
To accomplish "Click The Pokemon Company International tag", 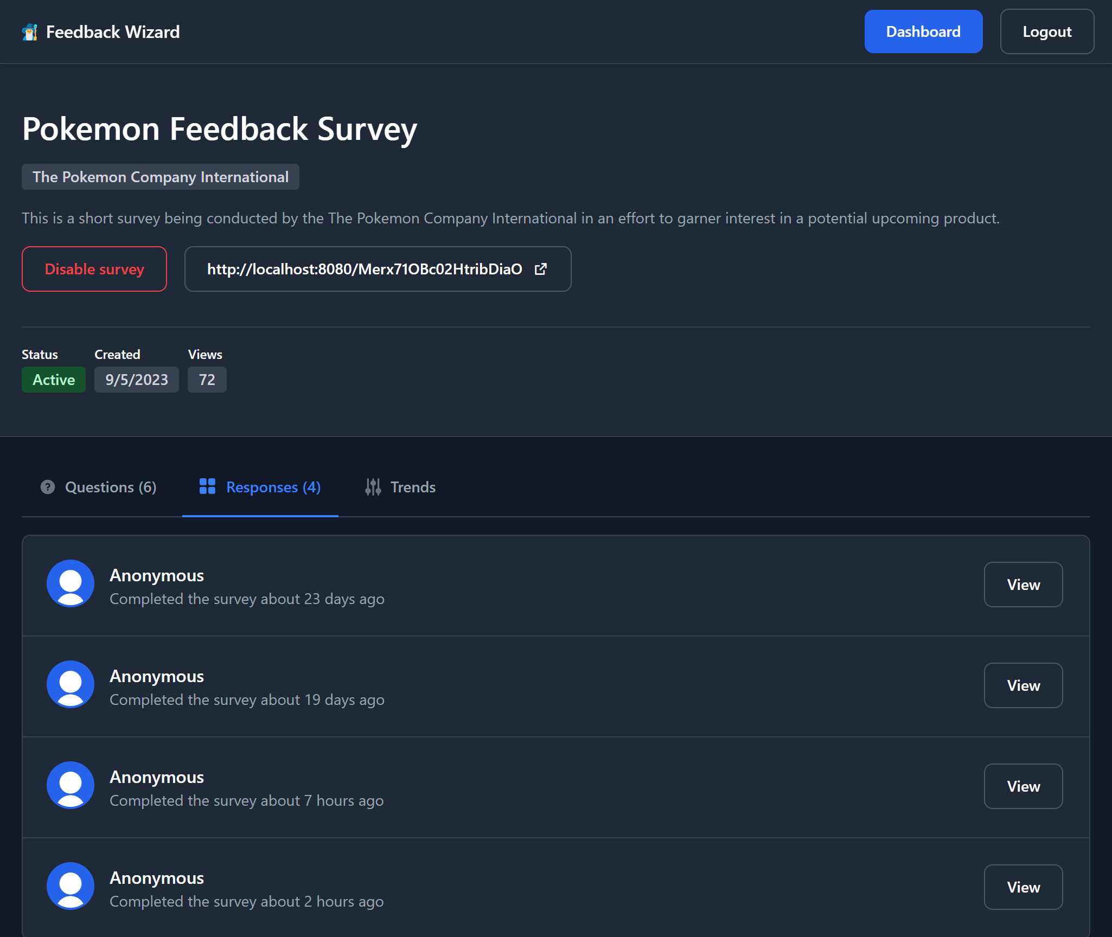I will tap(161, 177).
